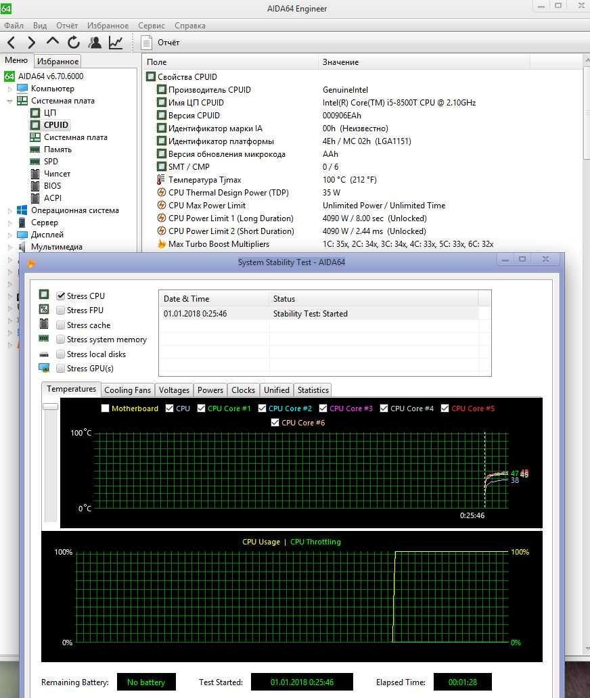Open the Избранное menu in menu bar

point(108,26)
